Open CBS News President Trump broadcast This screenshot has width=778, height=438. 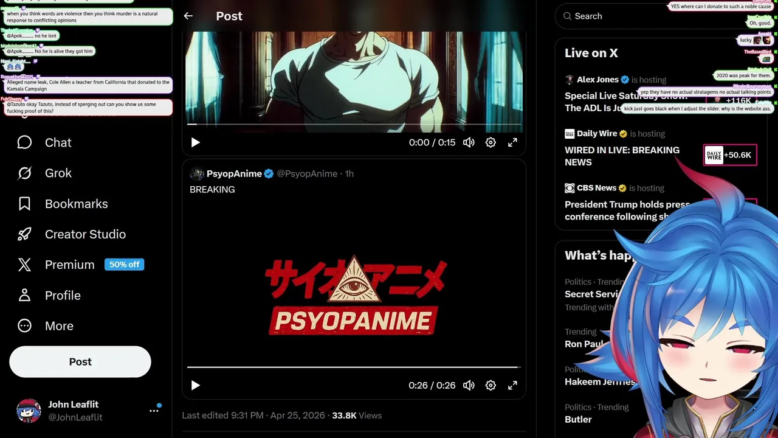(x=627, y=210)
